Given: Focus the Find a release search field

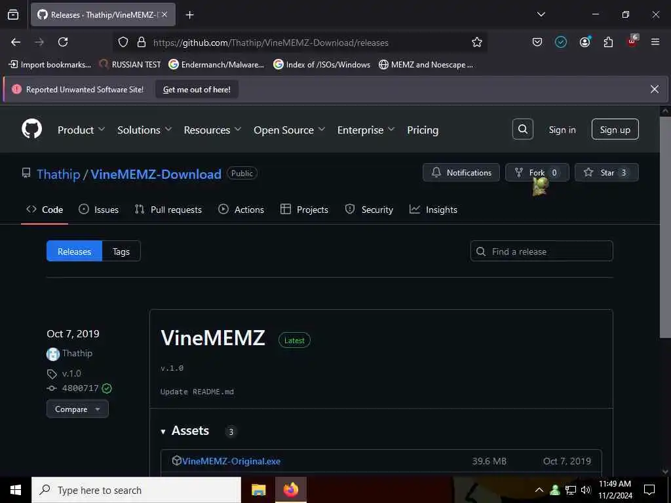Looking at the screenshot, I should point(541,251).
